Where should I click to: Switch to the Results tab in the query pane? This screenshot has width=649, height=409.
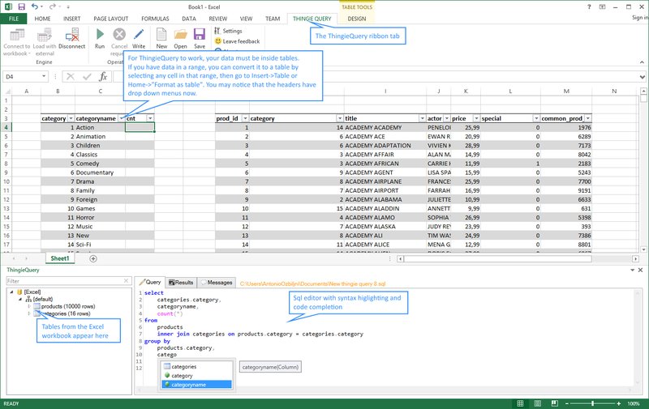(x=181, y=283)
